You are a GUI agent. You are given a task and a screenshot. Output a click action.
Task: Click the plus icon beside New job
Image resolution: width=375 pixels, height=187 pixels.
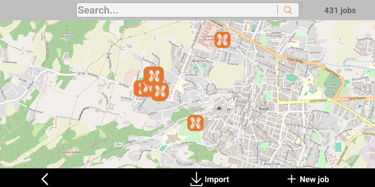[291, 179]
